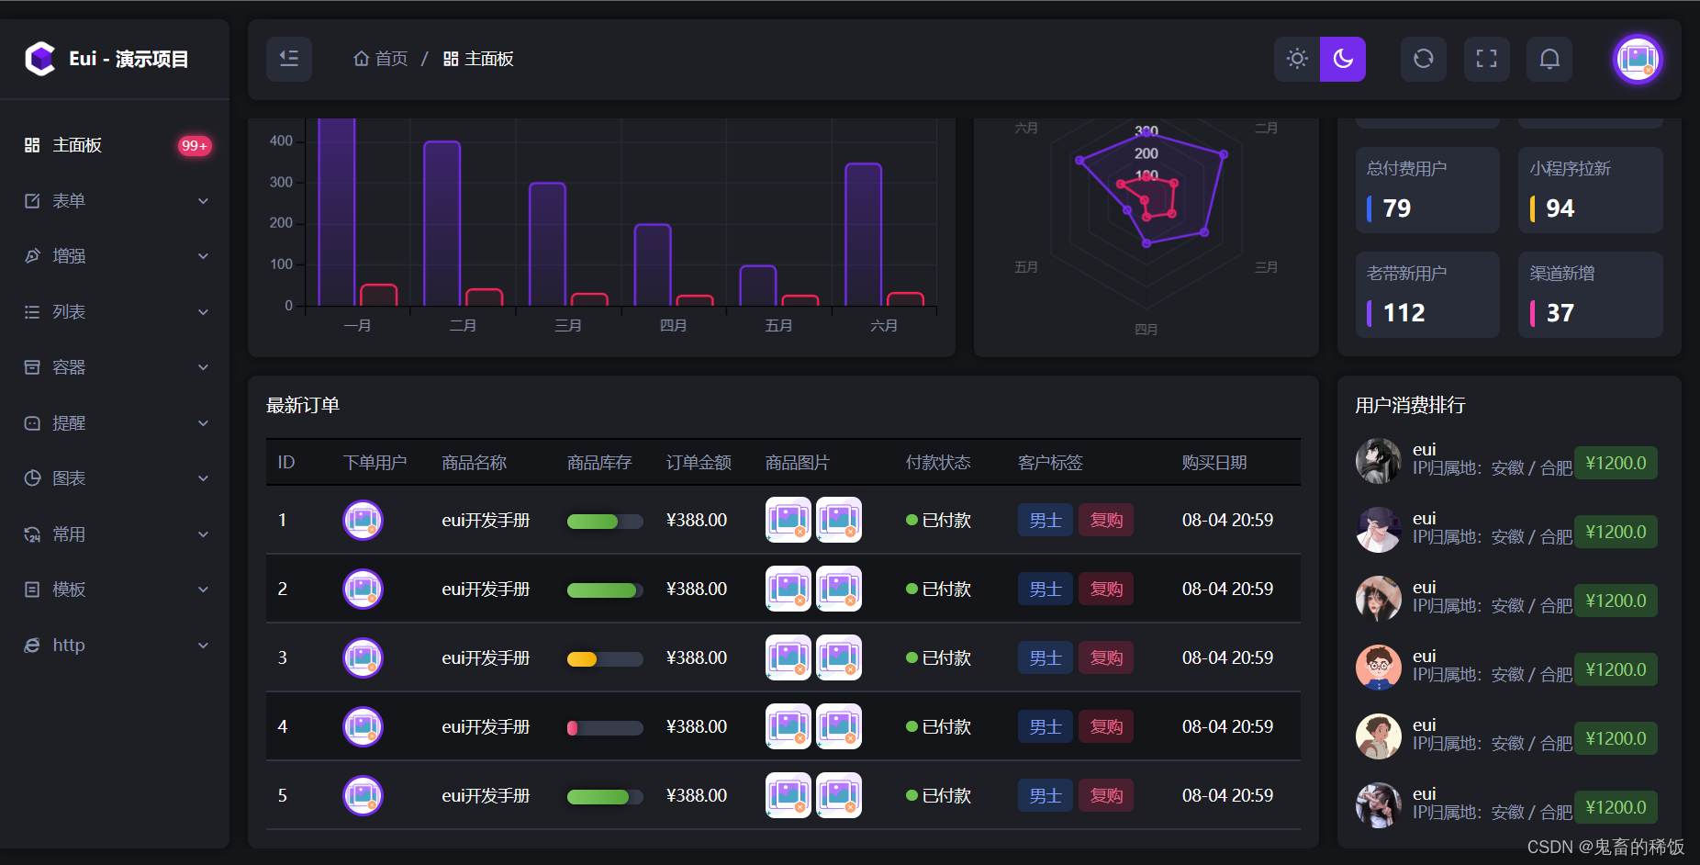Click the red-haired glasses avatar in ranking

tap(1379, 668)
